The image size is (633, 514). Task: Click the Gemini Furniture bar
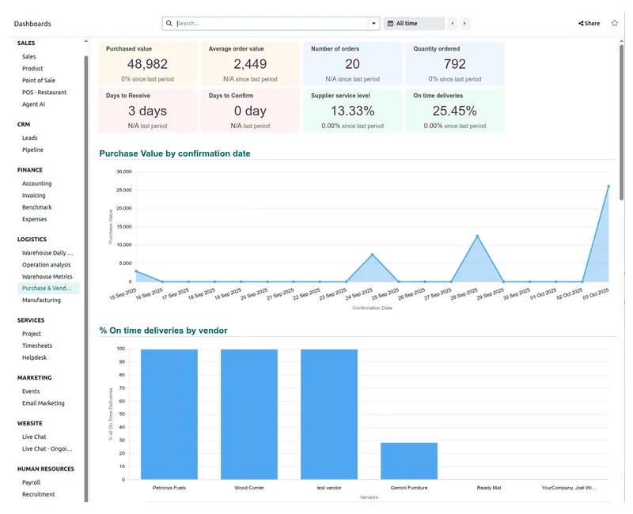[409, 461]
